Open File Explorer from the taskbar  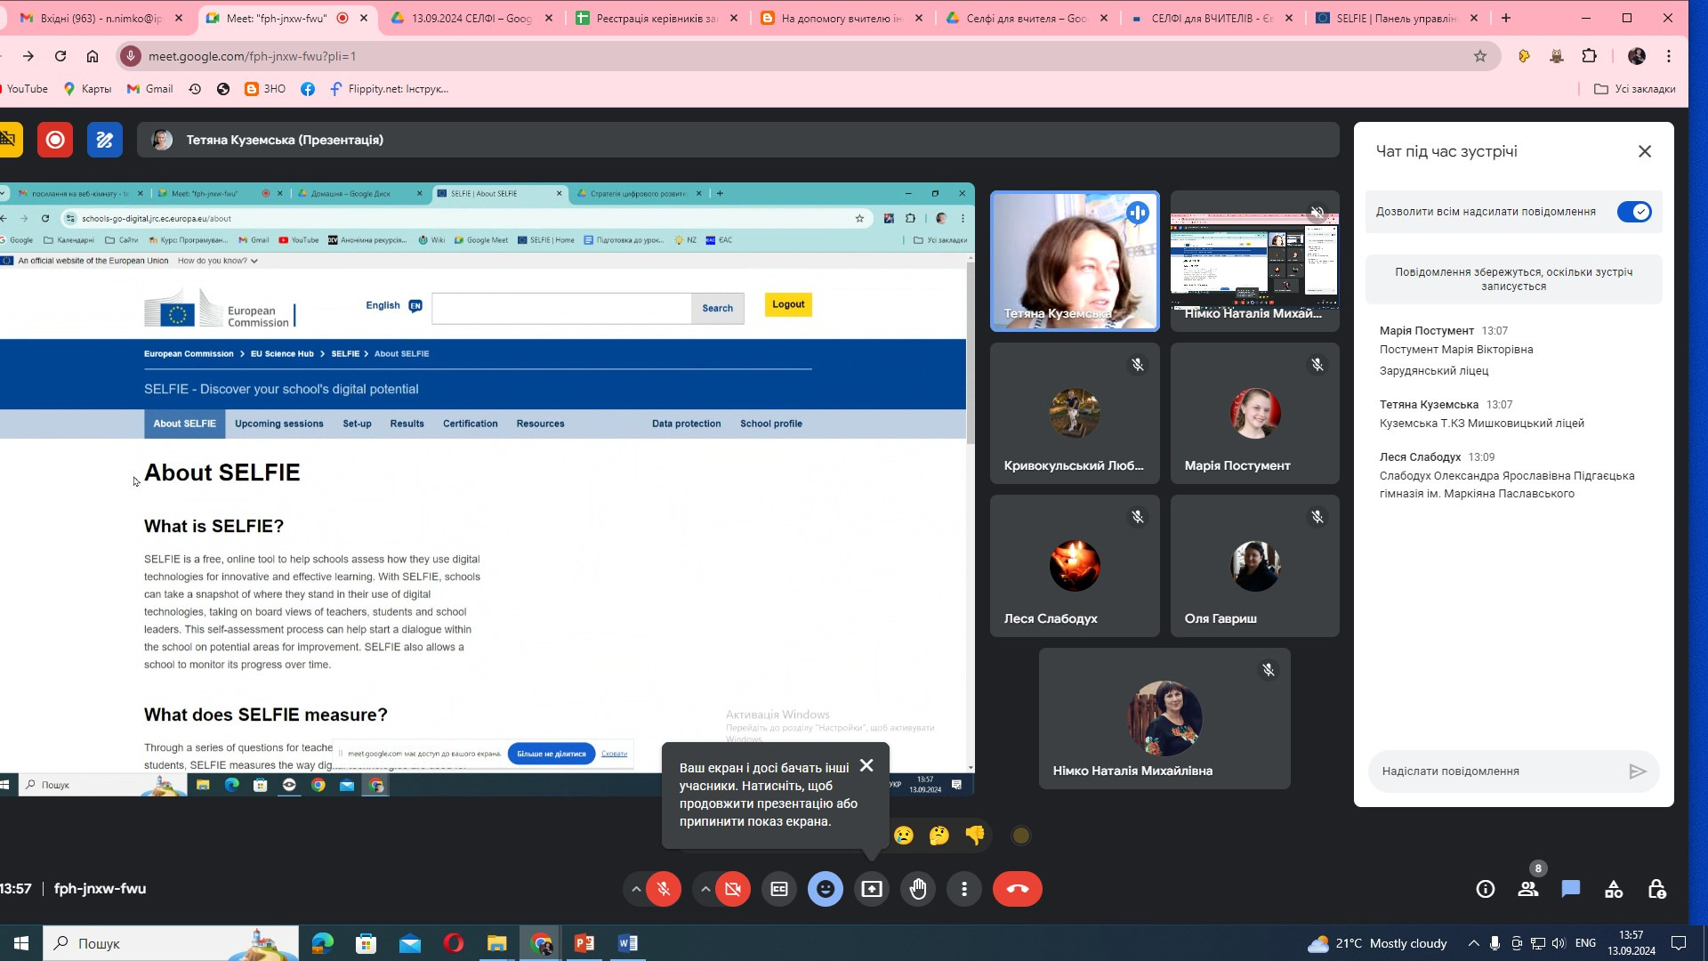click(496, 943)
